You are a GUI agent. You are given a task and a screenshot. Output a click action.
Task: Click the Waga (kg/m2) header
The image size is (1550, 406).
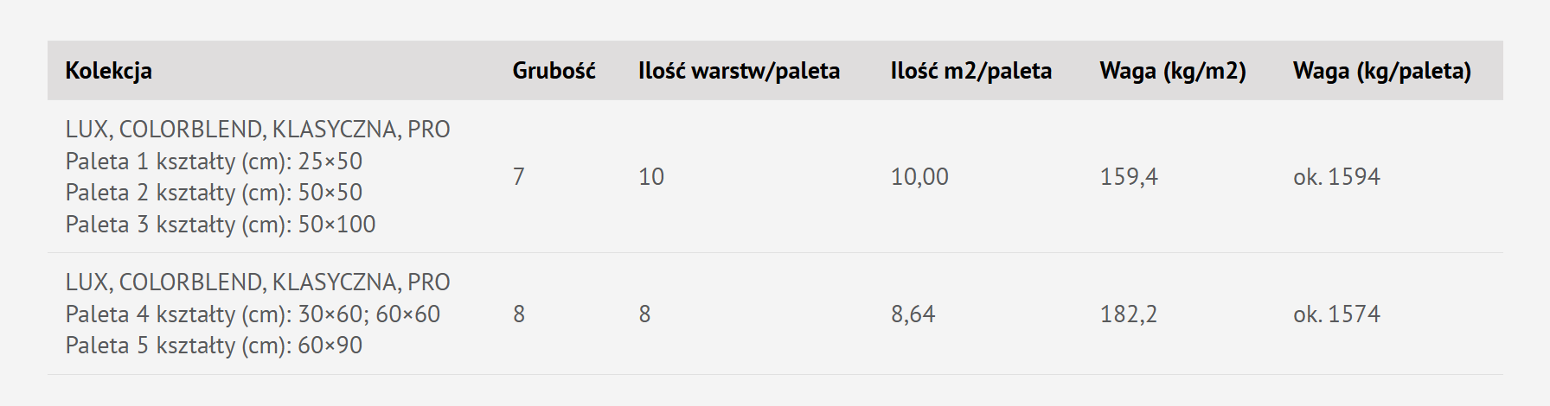pos(1172,71)
